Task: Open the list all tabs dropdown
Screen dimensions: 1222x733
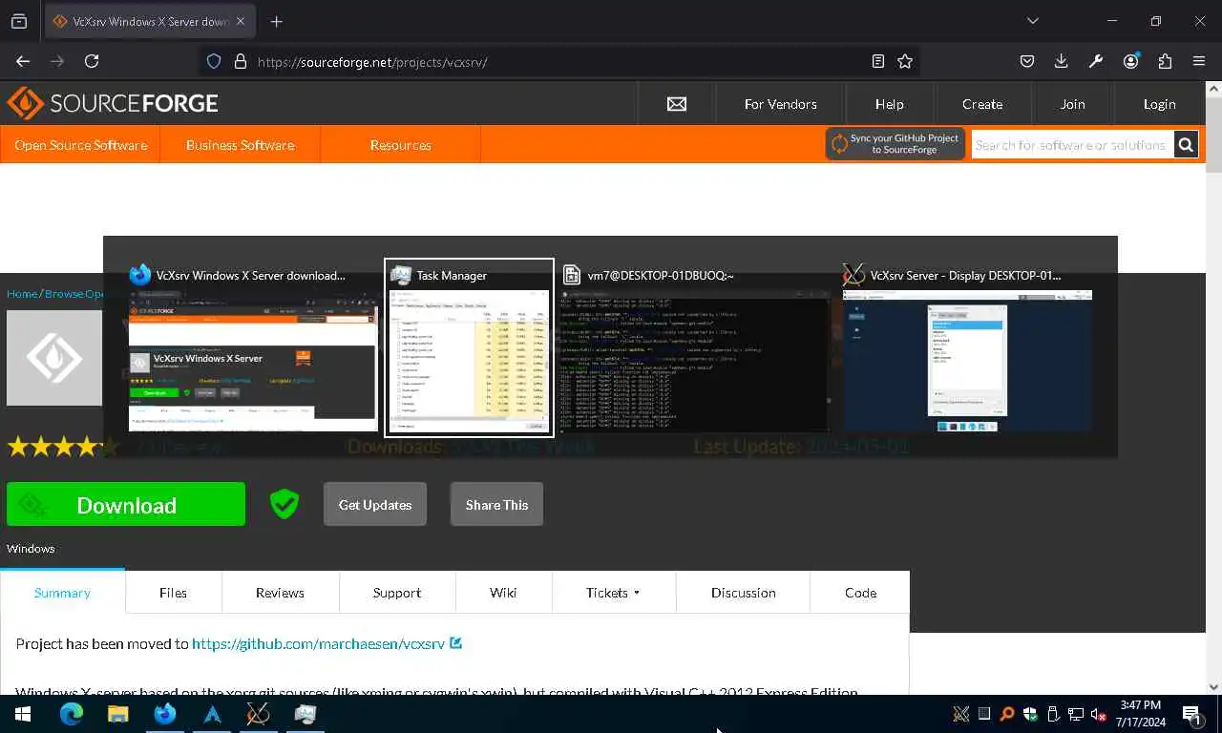Action: point(1032,21)
